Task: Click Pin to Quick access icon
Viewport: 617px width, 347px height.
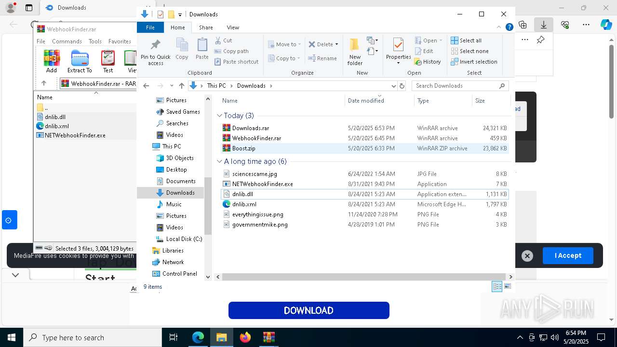Action: 155,52
